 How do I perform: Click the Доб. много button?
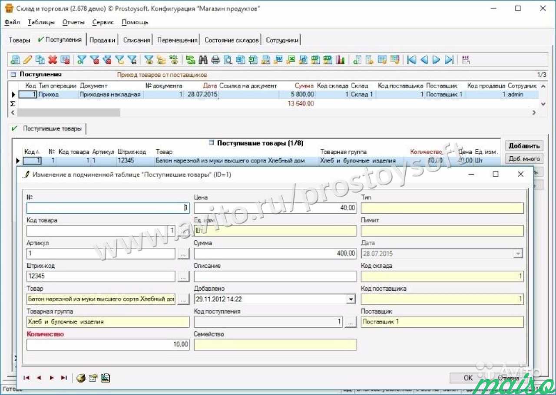coord(524,159)
